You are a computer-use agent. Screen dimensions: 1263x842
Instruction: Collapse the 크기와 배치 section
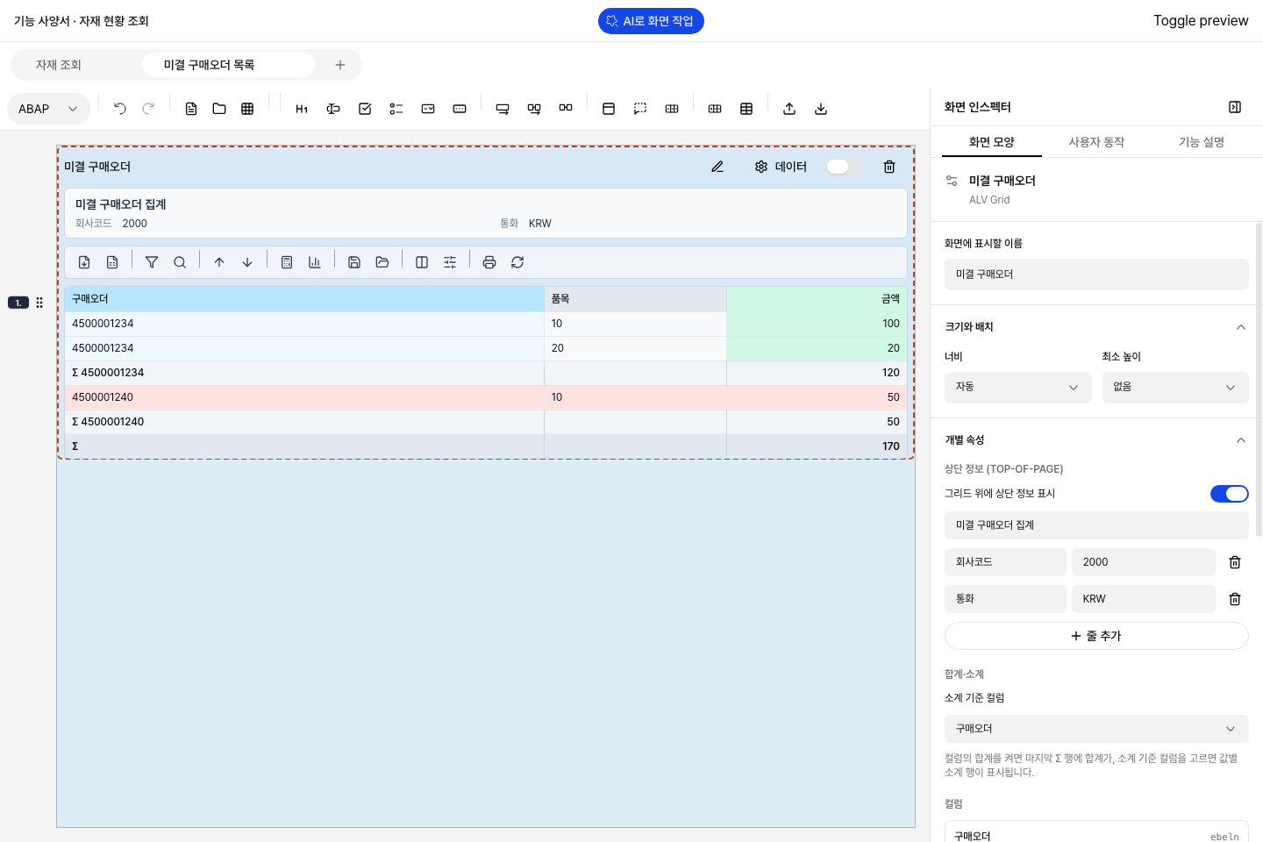click(x=1241, y=327)
